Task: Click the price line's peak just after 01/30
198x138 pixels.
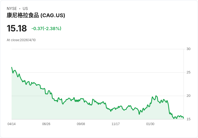Action: click(156, 96)
